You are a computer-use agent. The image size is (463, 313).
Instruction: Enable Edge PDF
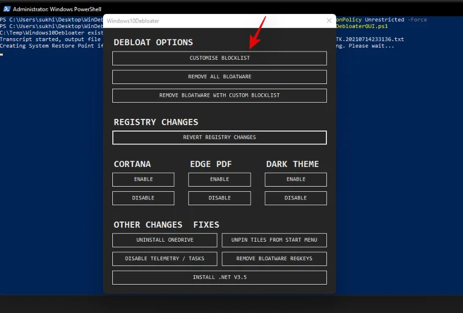(x=219, y=180)
